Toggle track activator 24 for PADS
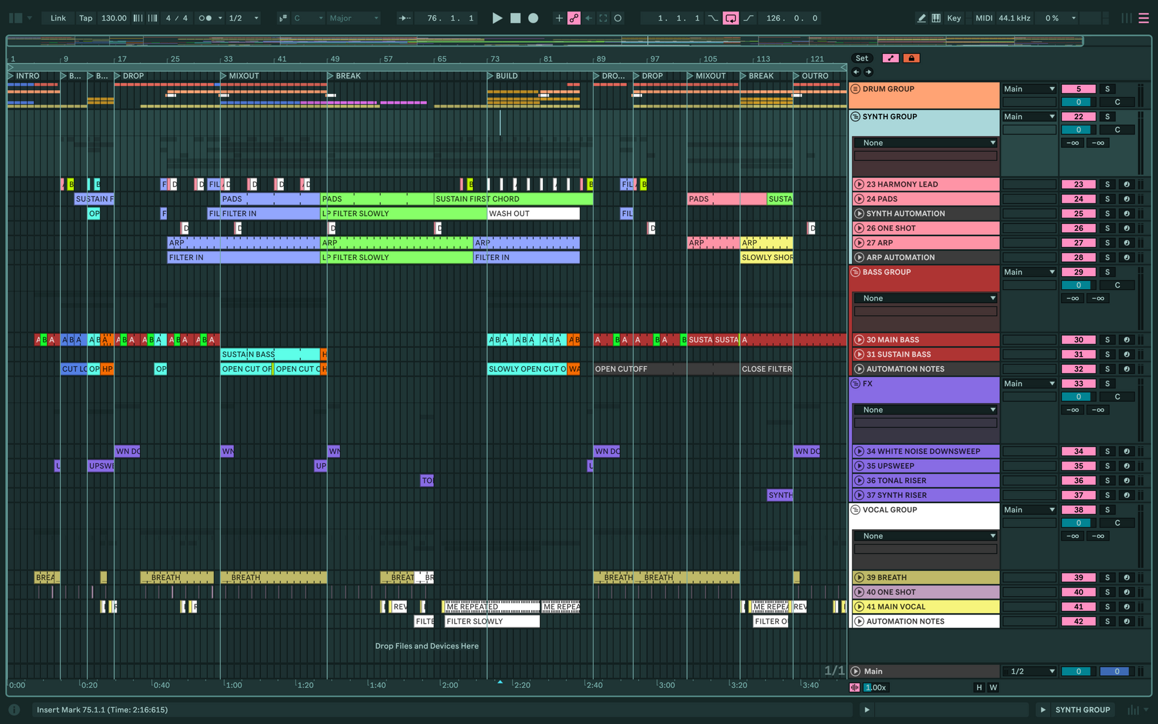The image size is (1158, 724). click(1078, 199)
